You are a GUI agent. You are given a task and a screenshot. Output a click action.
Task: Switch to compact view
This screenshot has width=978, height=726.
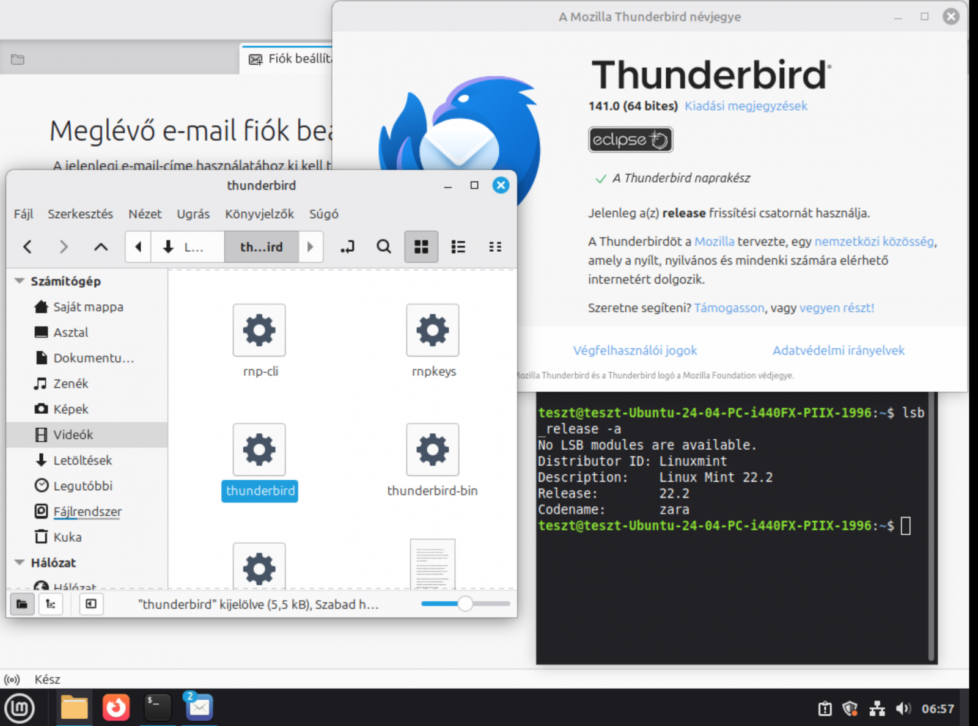point(495,247)
